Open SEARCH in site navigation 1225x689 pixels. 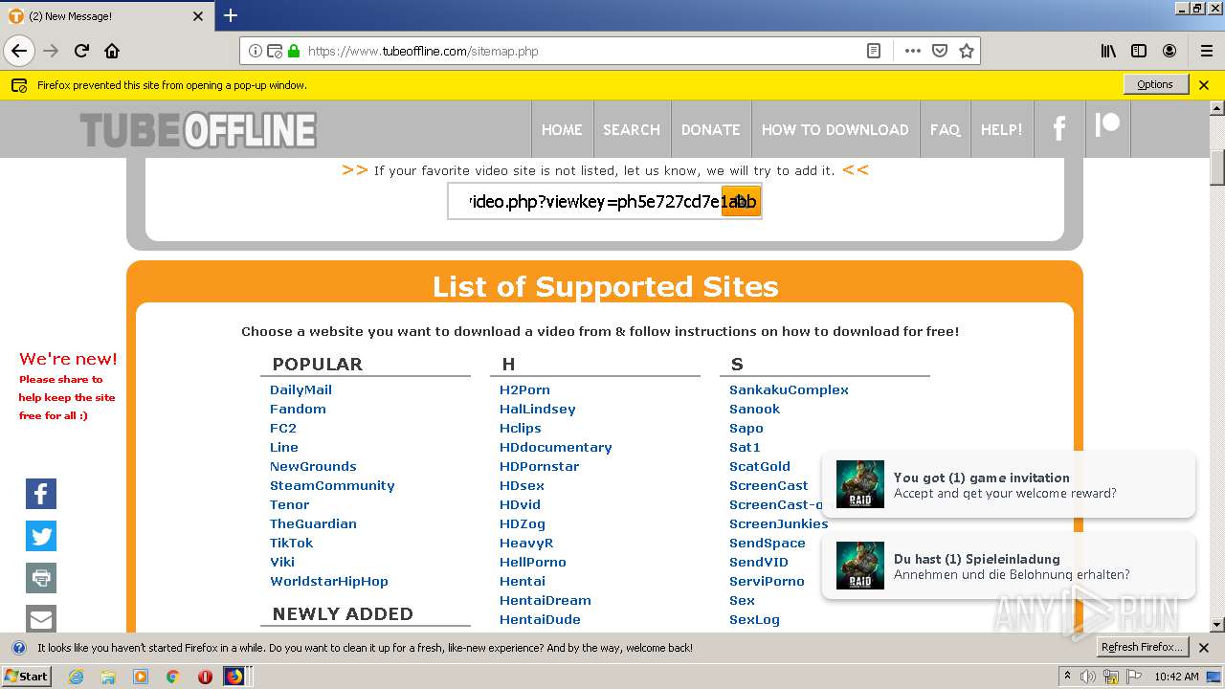(632, 129)
